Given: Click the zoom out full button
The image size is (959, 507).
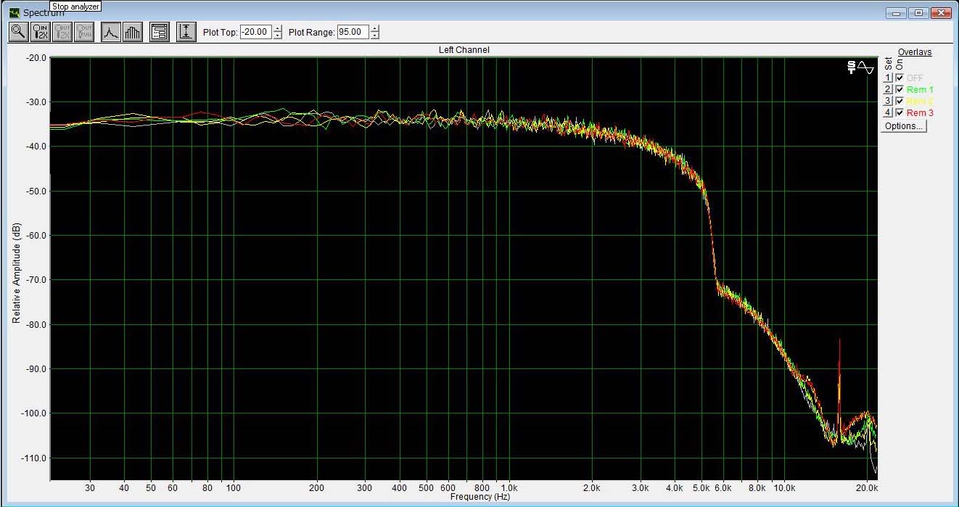Looking at the screenshot, I should point(84,32).
